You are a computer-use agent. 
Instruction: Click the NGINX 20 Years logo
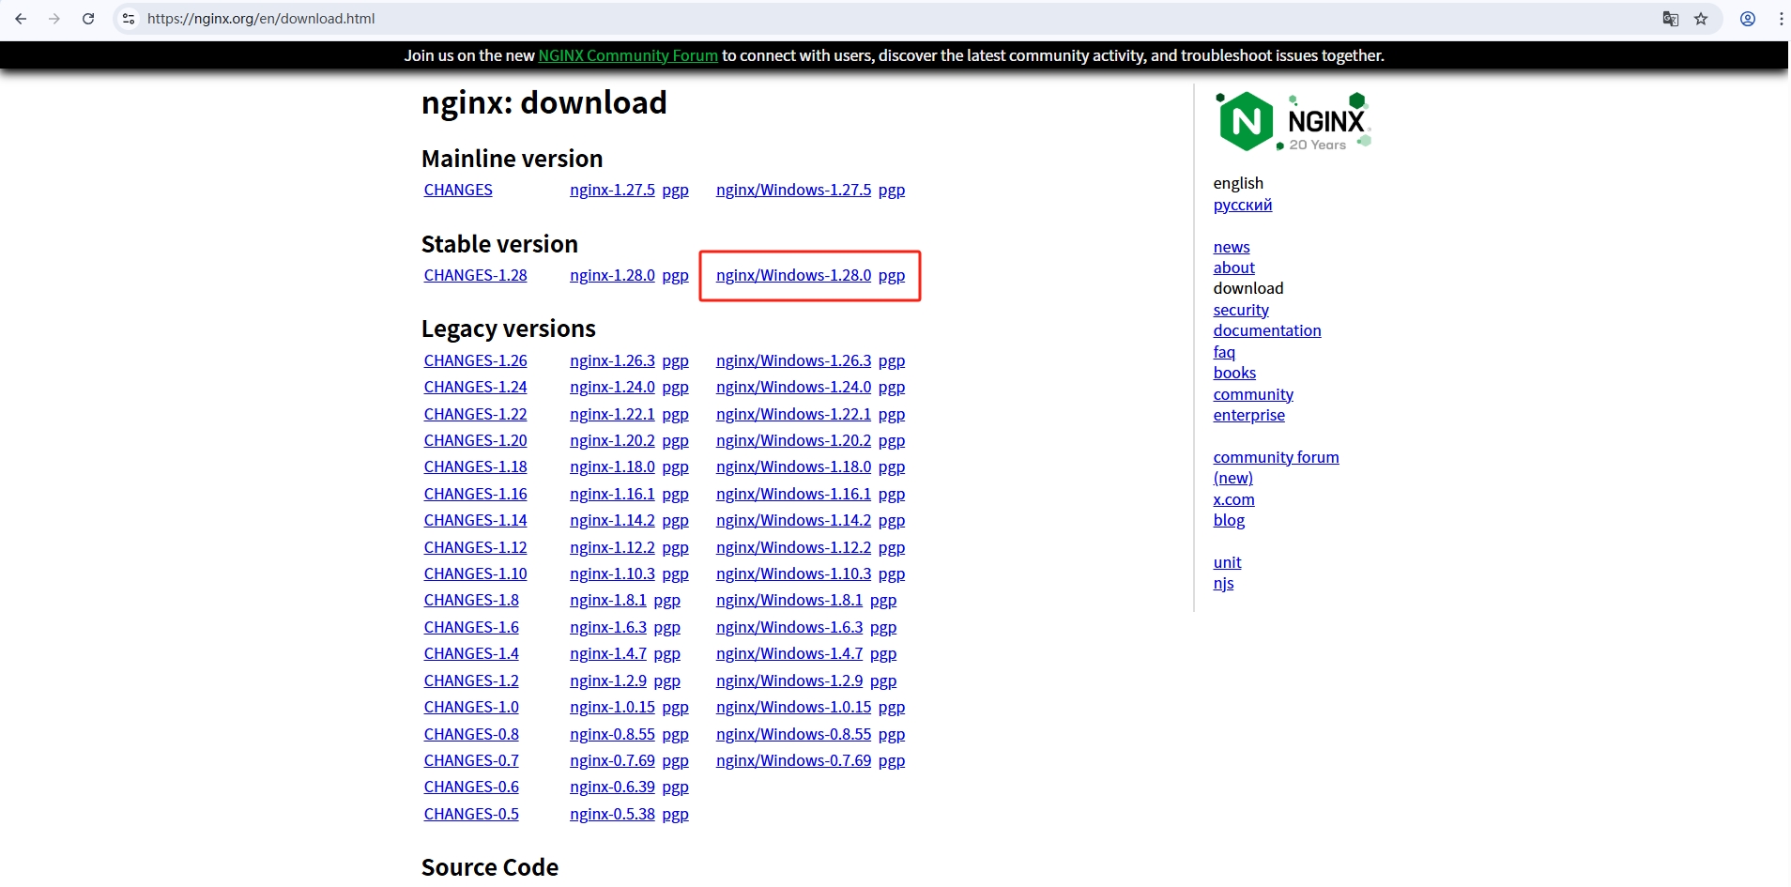click(1293, 122)
